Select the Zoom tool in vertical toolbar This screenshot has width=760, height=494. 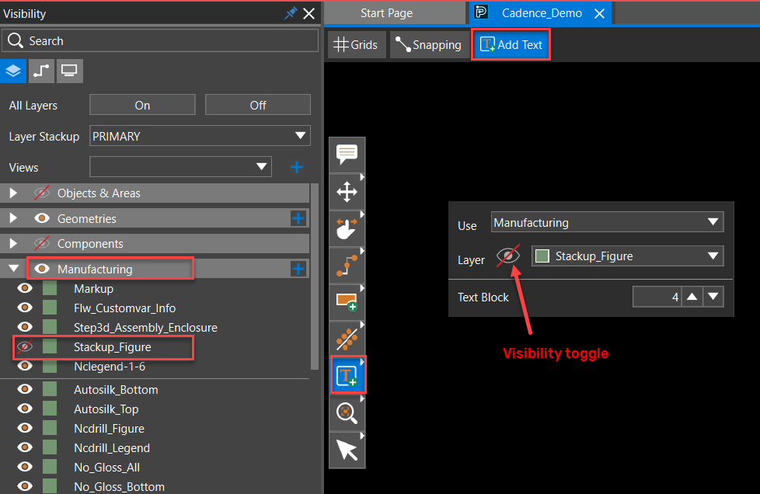tap(347, 413)
